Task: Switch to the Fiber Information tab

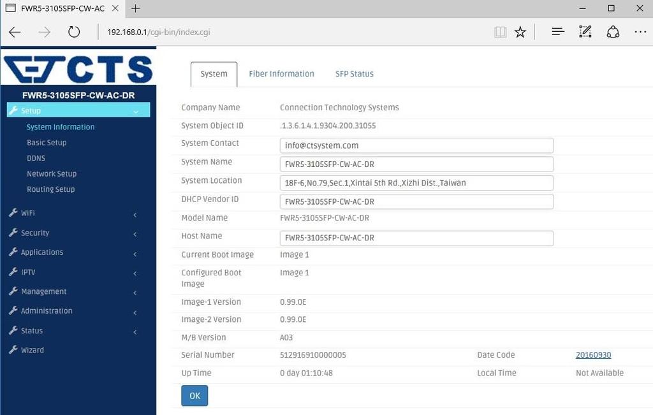Action: (x=281, y=74)
